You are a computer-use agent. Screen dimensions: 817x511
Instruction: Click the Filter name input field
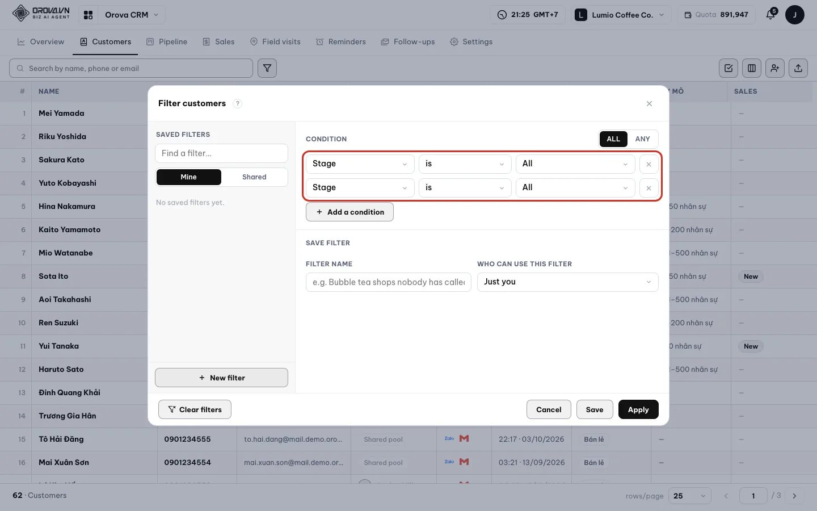[389, 282]
